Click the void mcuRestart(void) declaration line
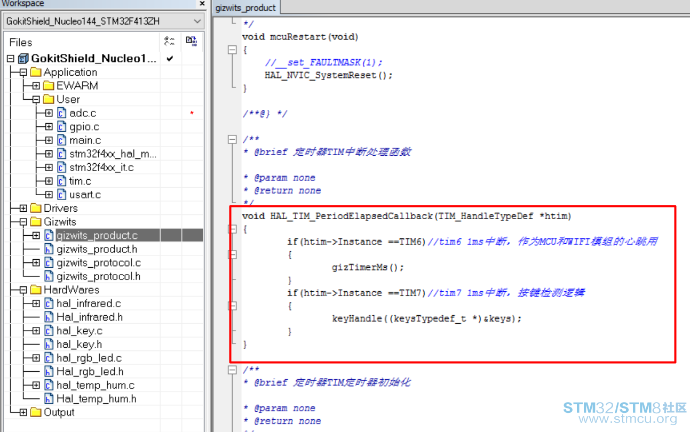Viewport: 690px width, 432px height. (300, 37)
